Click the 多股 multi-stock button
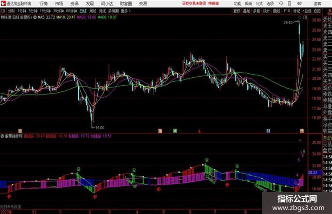This screenshot has height=214, width=332. pyautogui.click(x=256, y=11)
